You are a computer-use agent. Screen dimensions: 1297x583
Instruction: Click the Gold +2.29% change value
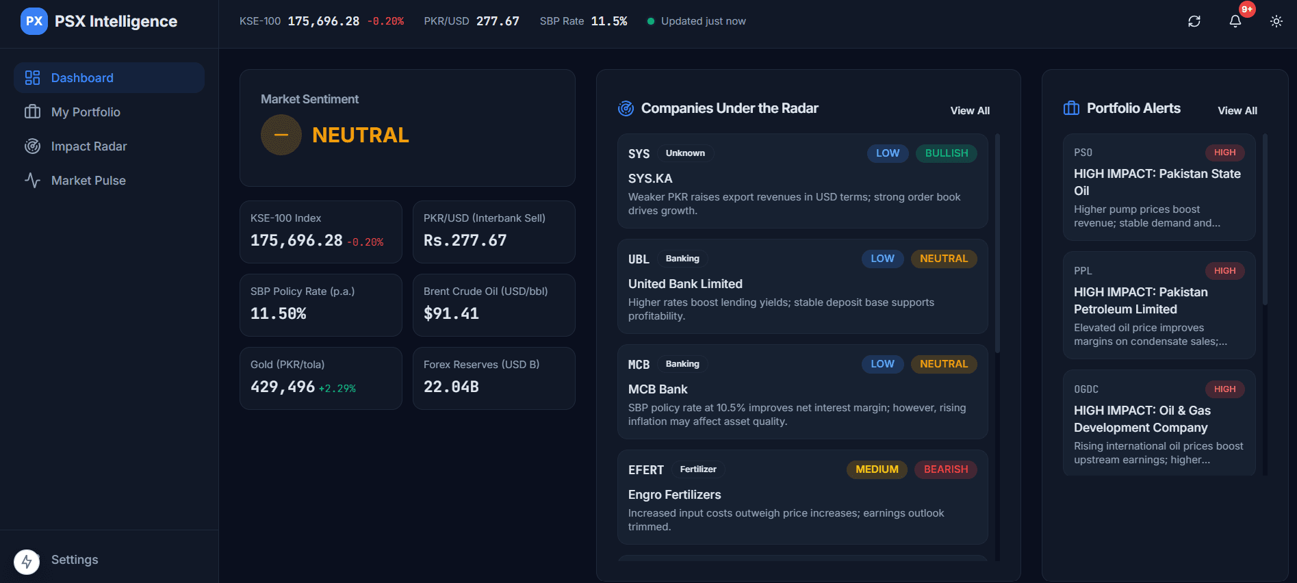tap(337, 389)
